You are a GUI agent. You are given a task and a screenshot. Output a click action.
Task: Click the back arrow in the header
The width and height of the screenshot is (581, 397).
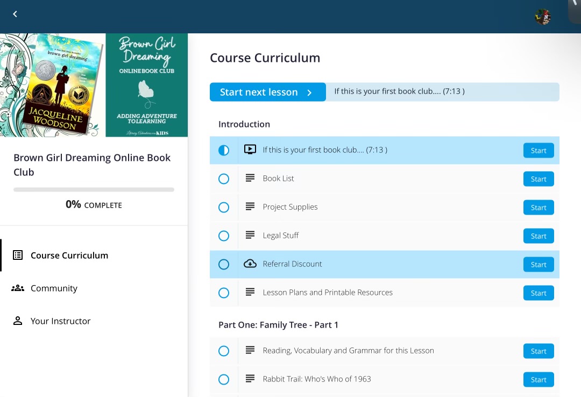coord(15,14)
